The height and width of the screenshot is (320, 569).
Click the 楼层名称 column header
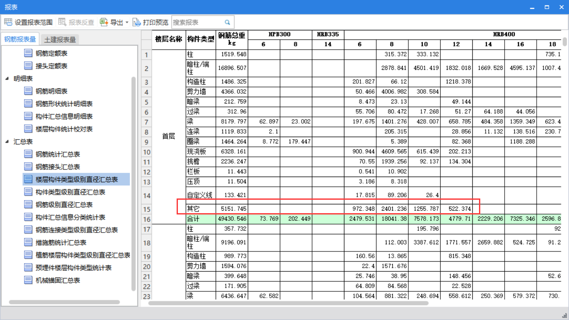coord(169,39)
